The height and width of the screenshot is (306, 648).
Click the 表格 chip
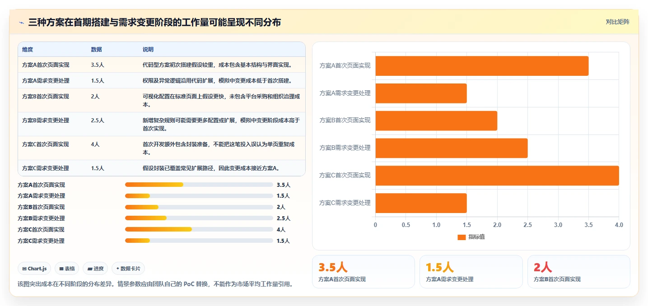pyautogui.click(x=67, y=269)
